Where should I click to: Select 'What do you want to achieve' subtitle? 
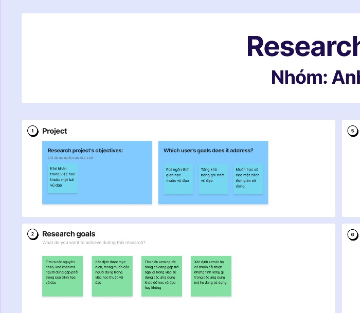[94, 243]
